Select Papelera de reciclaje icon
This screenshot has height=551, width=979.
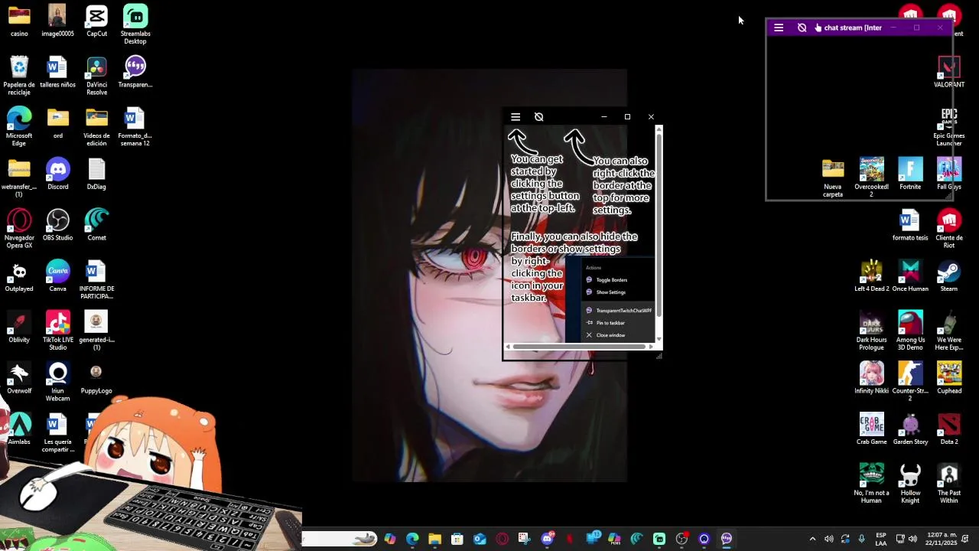[19, 76]
